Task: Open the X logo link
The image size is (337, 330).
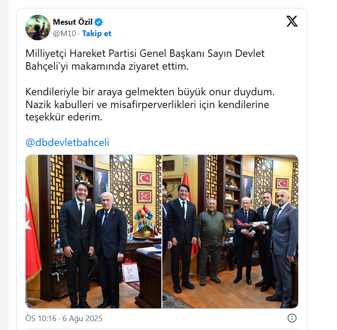Action: click(x=292, y=21)
